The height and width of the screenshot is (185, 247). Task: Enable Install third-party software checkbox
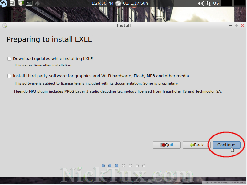point(9,76)
